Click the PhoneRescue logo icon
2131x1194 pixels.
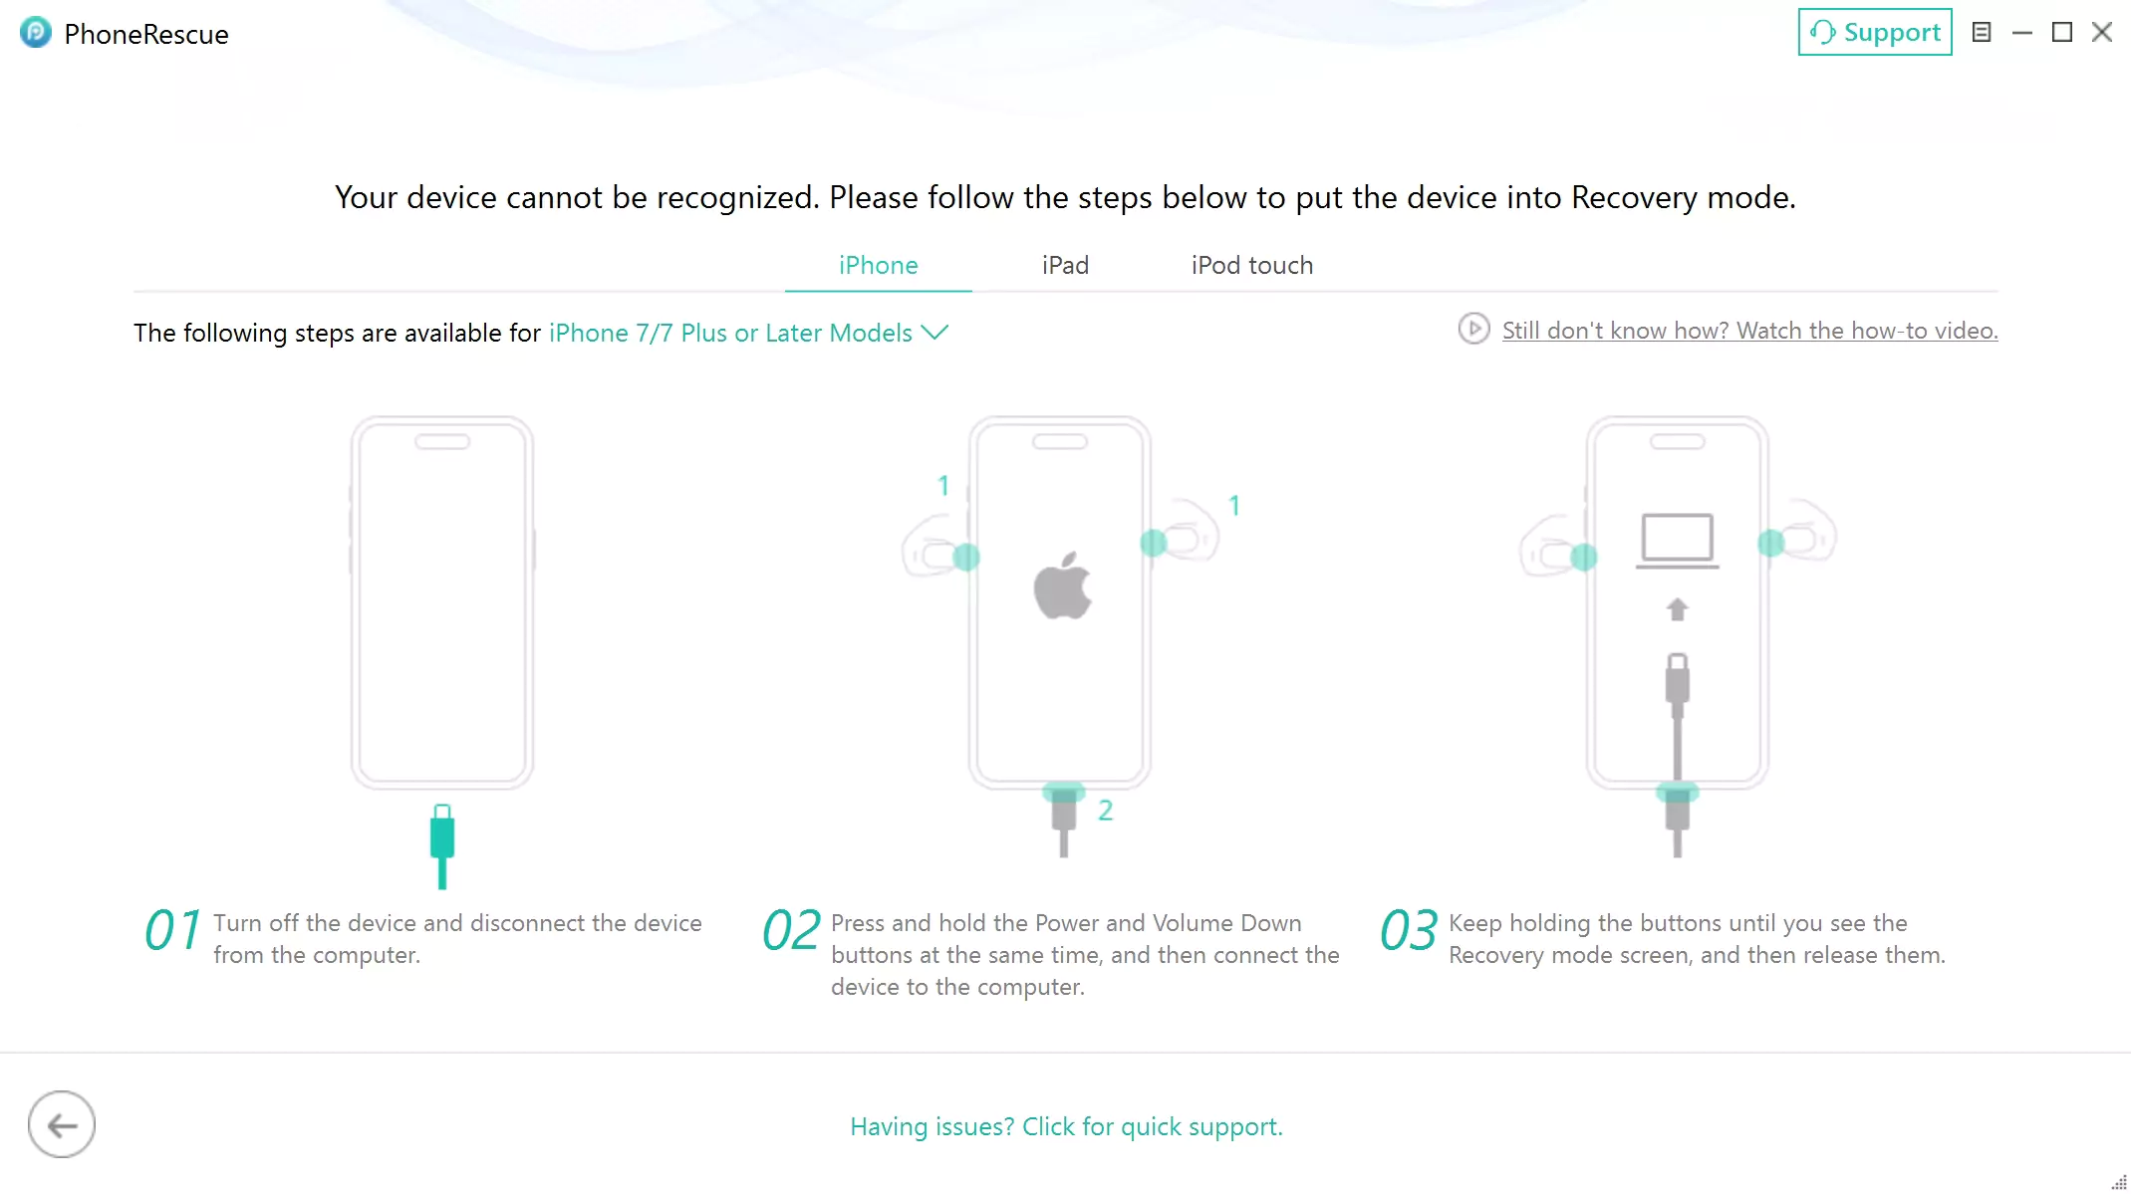point(36,33)
